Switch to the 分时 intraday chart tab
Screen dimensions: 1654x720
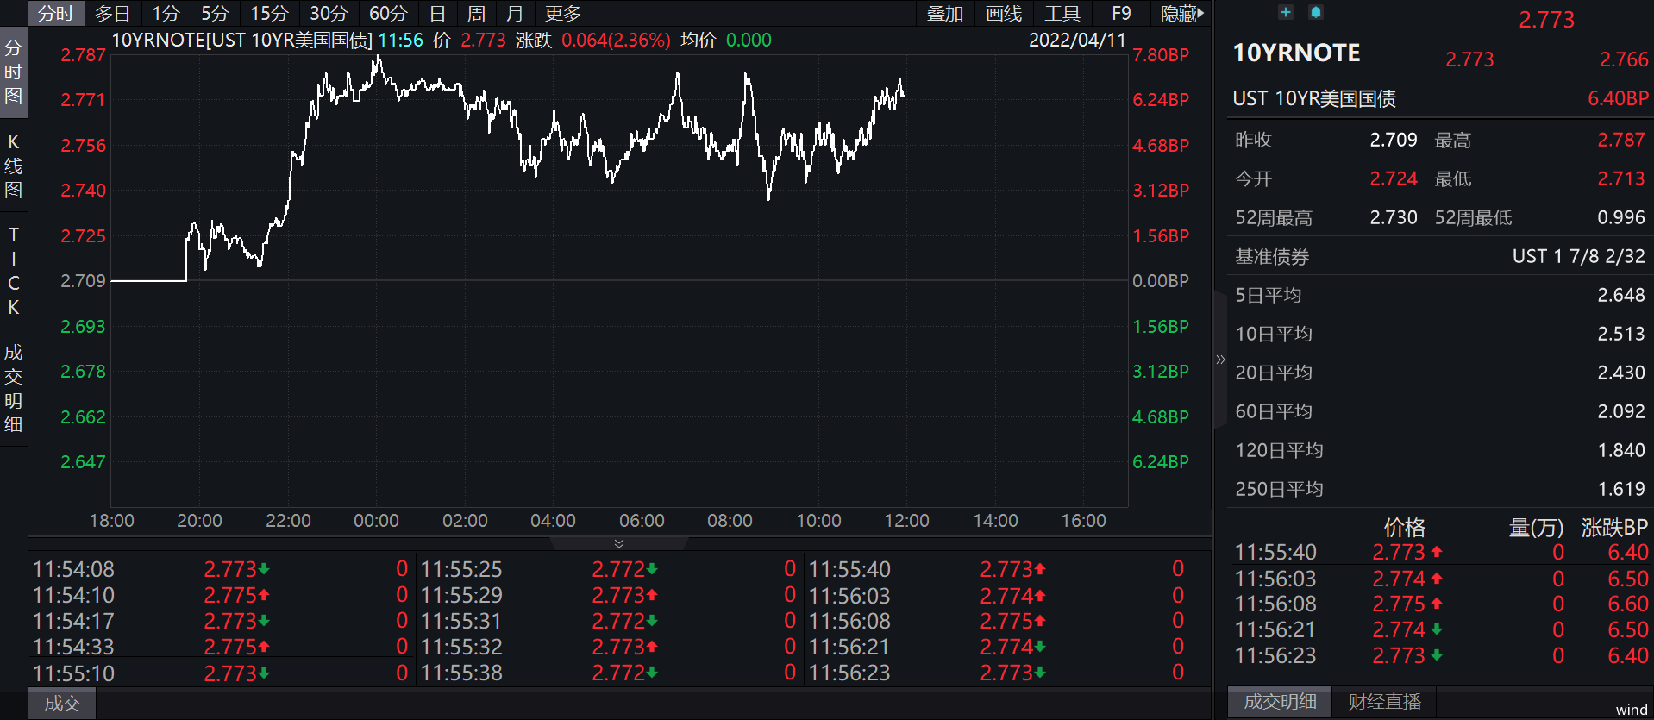click(55, 14)
